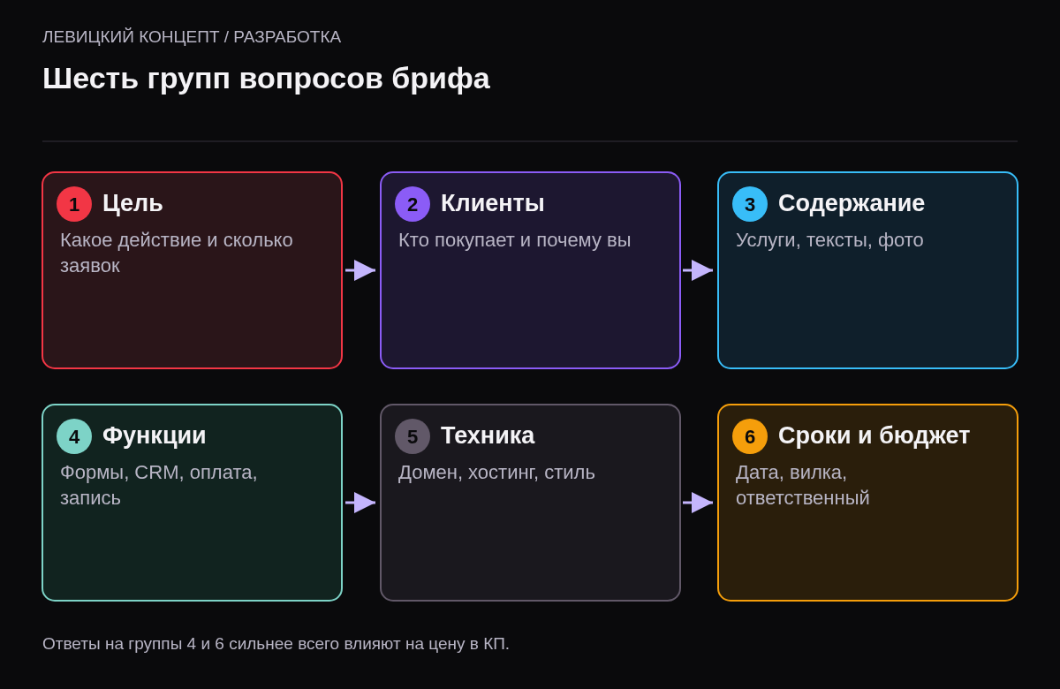This screenshot has width=1060, height=689.
Task: Click the arrow from Функции to Техника
Action: point(361,503)
